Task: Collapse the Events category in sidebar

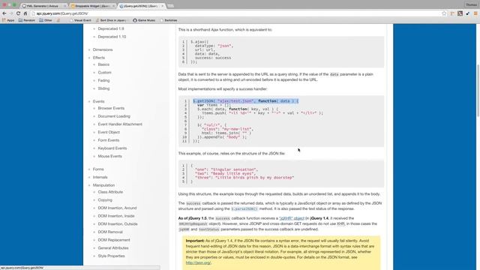Action: pyautogui.click(x=98, y=101)
